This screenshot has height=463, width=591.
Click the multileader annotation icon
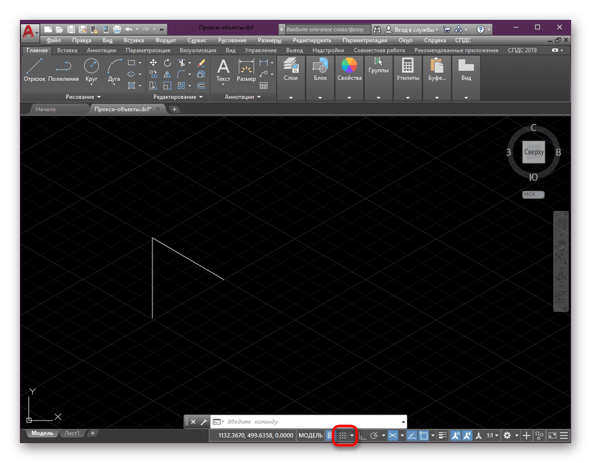pyautogui.click(x=264, y=74)
